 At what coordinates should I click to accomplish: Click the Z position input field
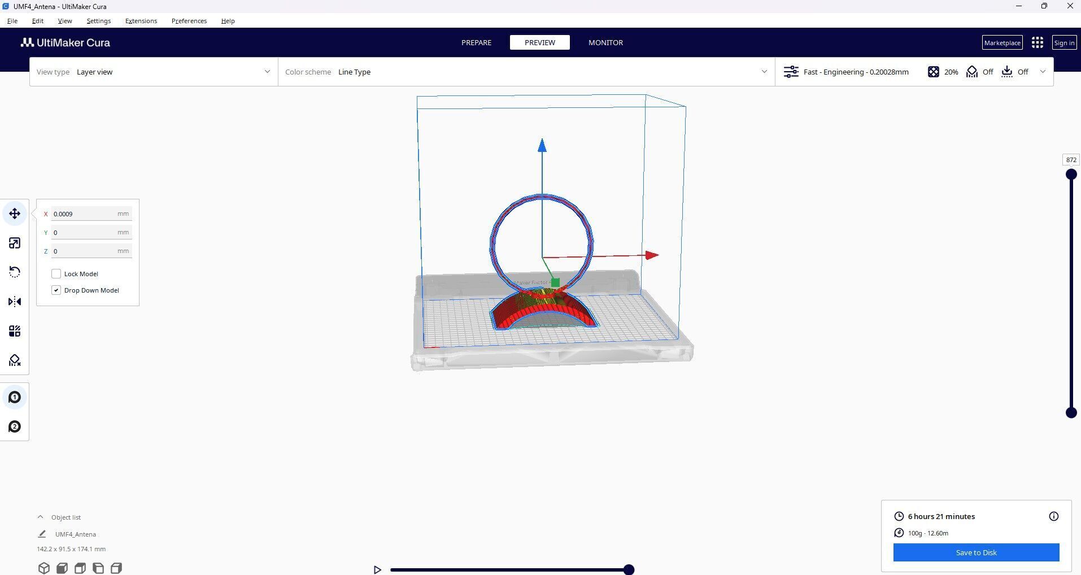(91, 251)
